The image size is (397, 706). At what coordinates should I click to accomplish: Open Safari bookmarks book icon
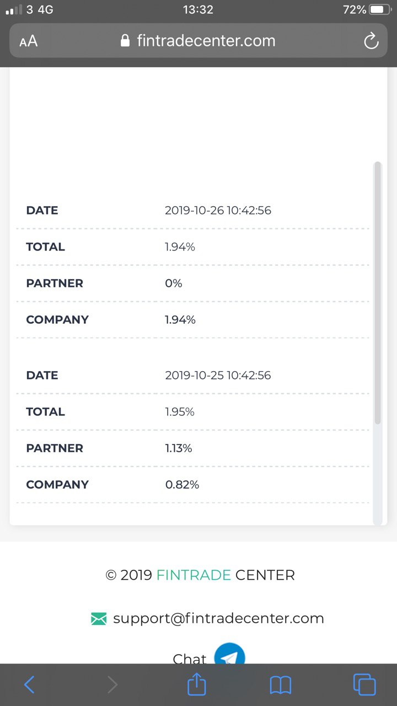tap(281, 684)
